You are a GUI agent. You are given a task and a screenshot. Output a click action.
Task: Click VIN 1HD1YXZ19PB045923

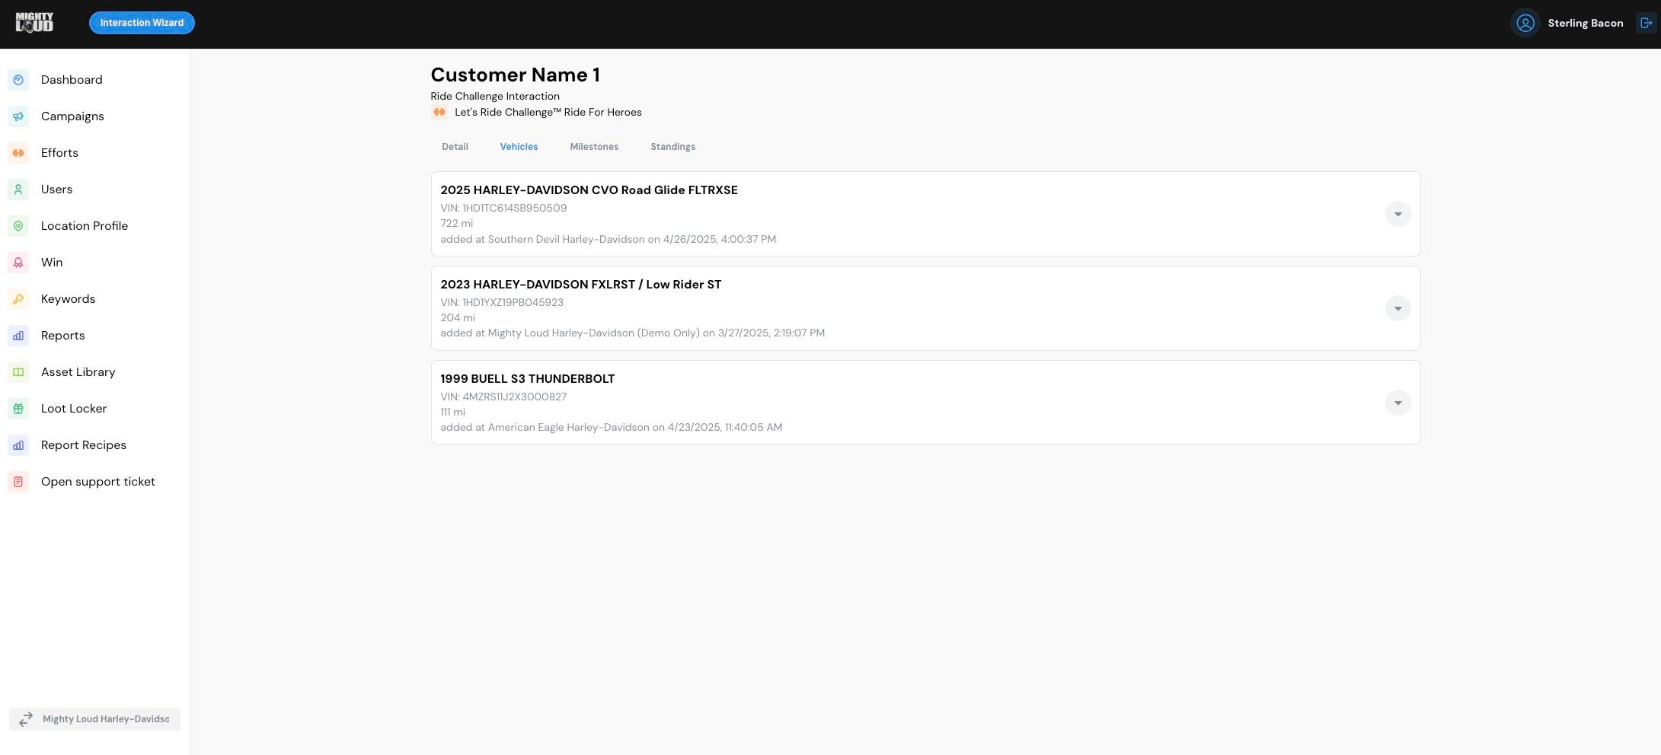click(502, 302)
